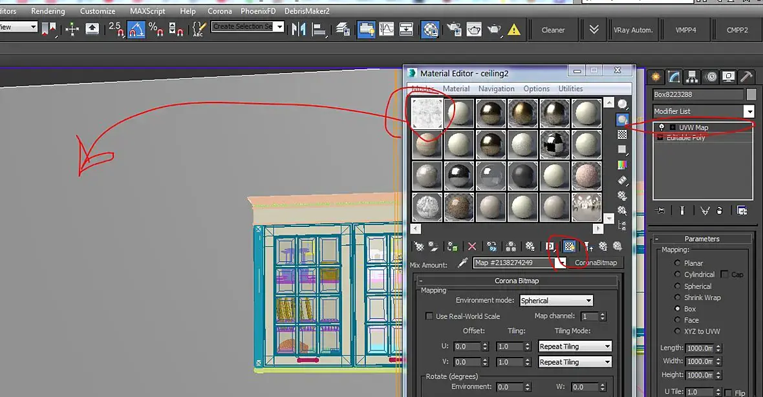Image resolution: width=763 pixels, height=397 pixels.
Task: Open the Hierarchy command panel tab
Action: [x=692, y=77]
